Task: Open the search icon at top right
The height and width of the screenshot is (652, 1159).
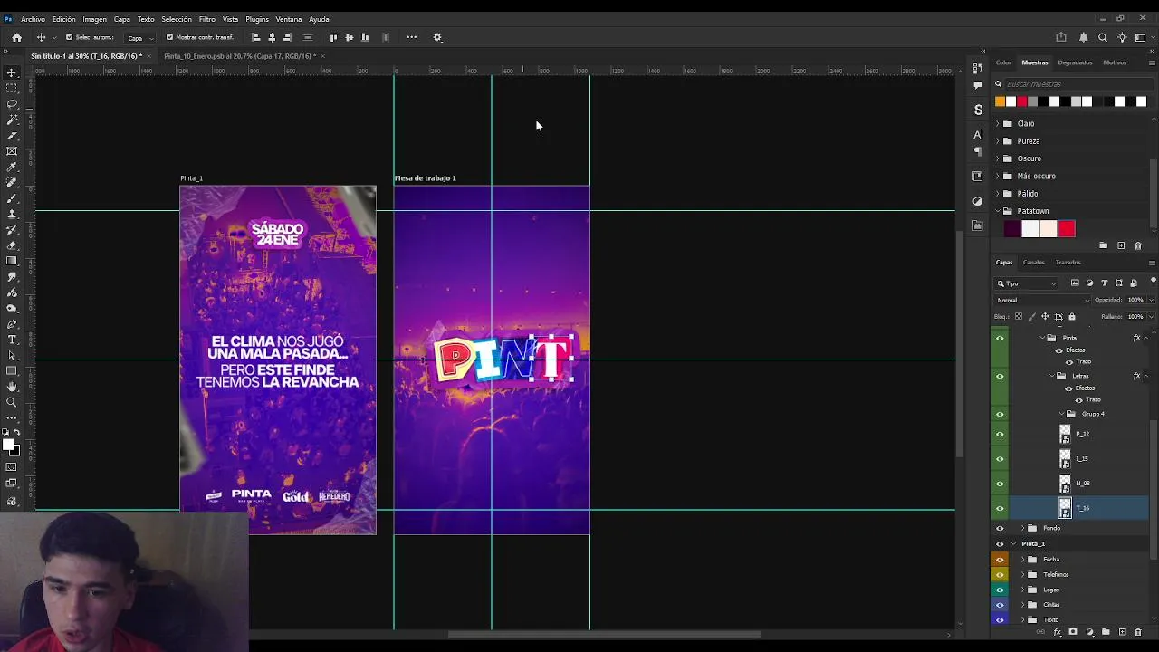Action: [1103, 37]
